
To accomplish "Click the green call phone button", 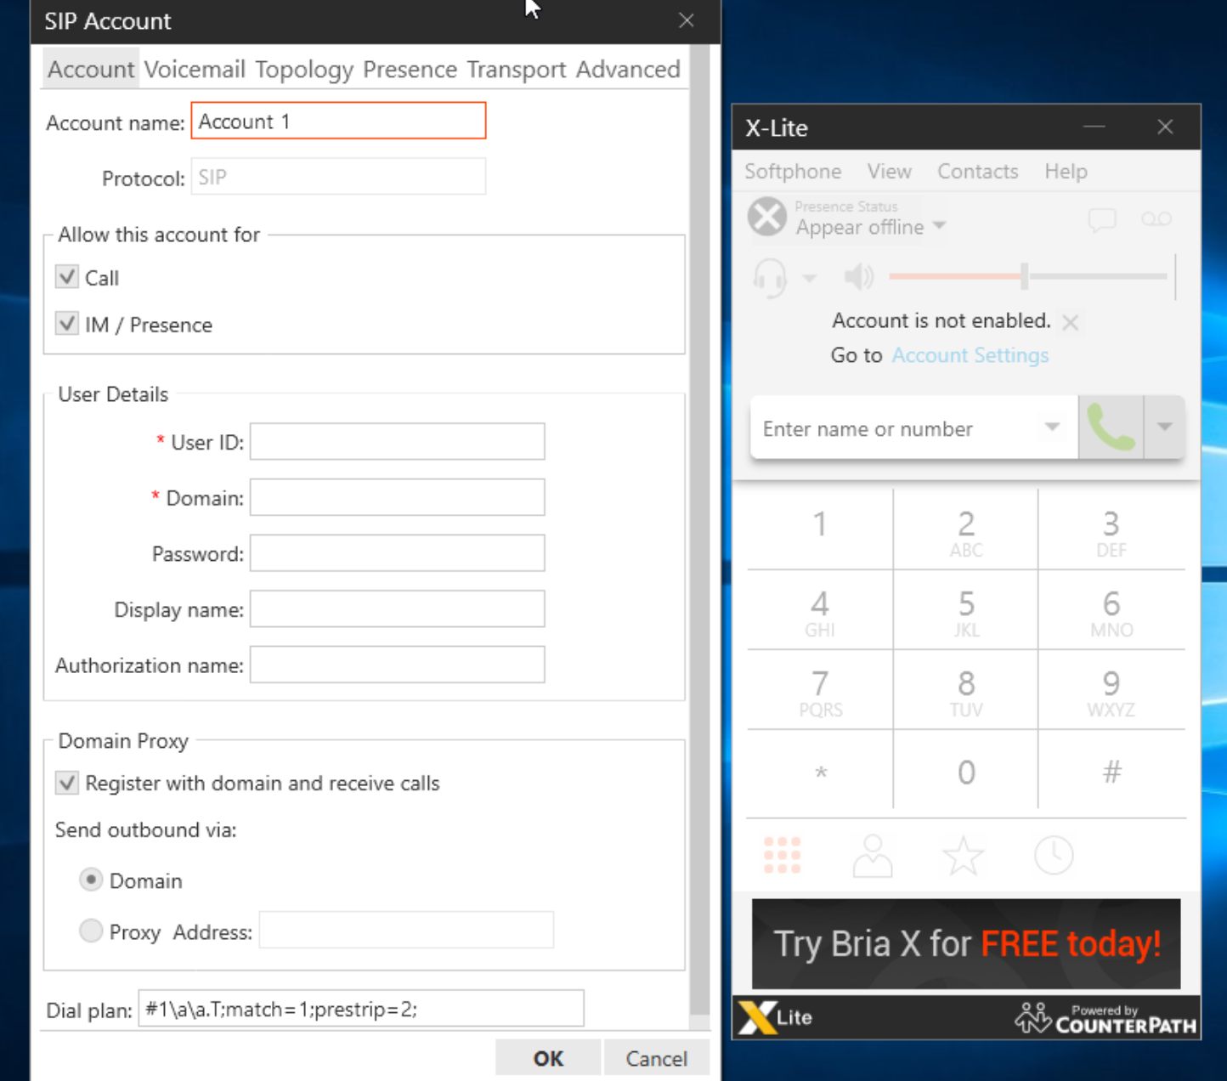I will [1111, 427].
